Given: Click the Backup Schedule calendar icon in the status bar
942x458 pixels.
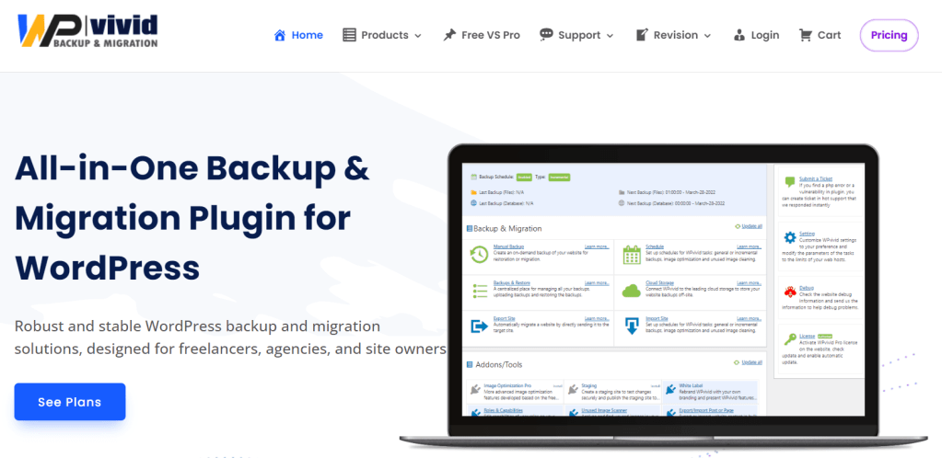Looking at the screenshot, I should (473, 177).
